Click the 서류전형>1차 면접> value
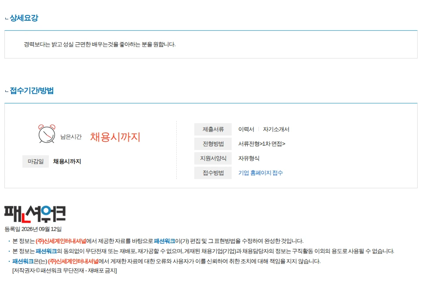This screenshot has height=282, width=422. pyautogui.click(x=262, y=144)
